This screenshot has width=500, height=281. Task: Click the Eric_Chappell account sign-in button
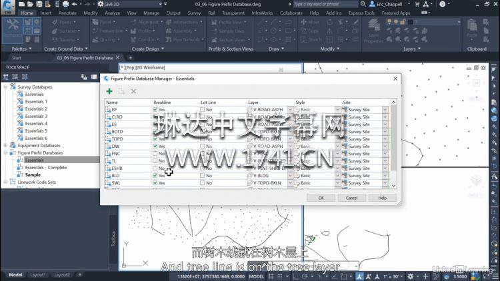point(389,4)
